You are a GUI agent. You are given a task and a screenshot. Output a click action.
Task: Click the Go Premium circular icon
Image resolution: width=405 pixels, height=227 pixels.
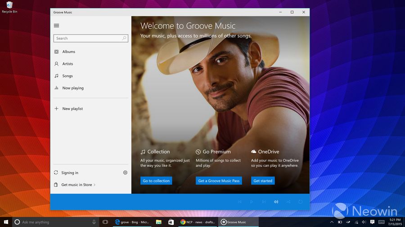pos(198,152)
